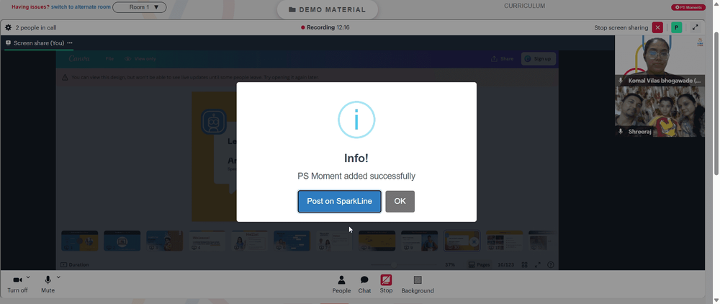Click warning icon in Canva notice bar
The height and width of the screenshot is (304, 720).
pyautogui.click(x=65, y=77)
